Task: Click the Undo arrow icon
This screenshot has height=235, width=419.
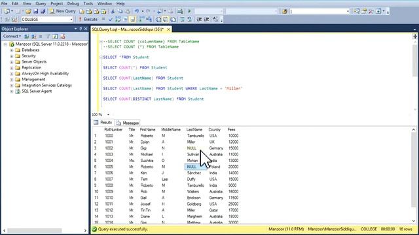Action: (x=137, y=11)
